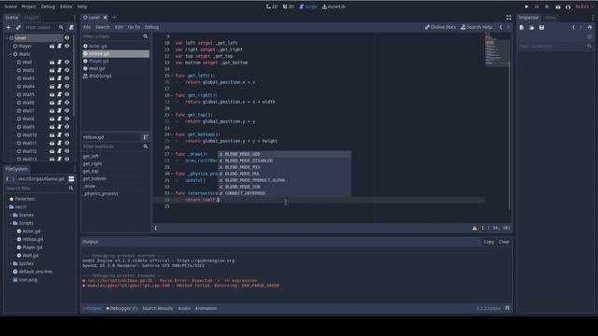Switch to the 3D workspace
The height and width of the screenshot is (336, 598).
click(289, 7)
